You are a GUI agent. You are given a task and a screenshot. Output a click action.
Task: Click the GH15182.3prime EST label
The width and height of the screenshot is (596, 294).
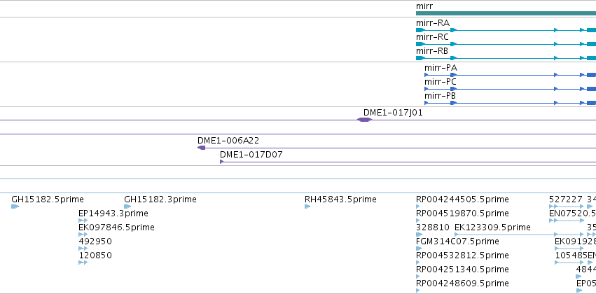160,199
